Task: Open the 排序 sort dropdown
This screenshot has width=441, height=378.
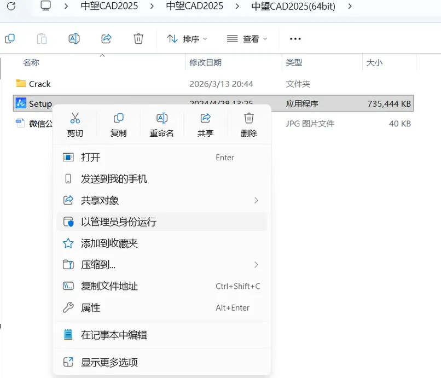Action: [187, 38]
